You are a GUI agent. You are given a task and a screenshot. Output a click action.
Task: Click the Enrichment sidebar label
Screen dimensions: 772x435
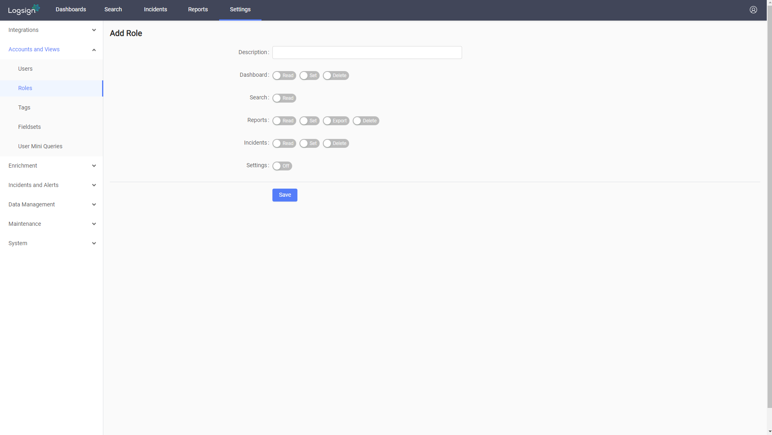[23, 166]
